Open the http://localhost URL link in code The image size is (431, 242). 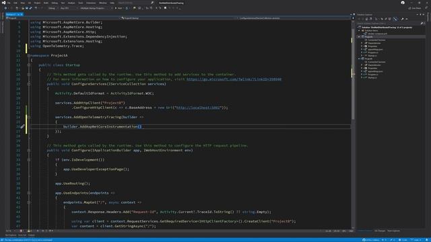[198, 108]
